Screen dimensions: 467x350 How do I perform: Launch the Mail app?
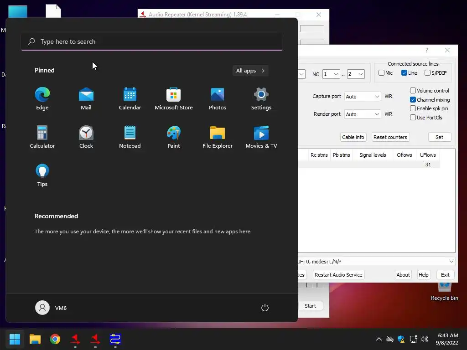tap(86, 98)
